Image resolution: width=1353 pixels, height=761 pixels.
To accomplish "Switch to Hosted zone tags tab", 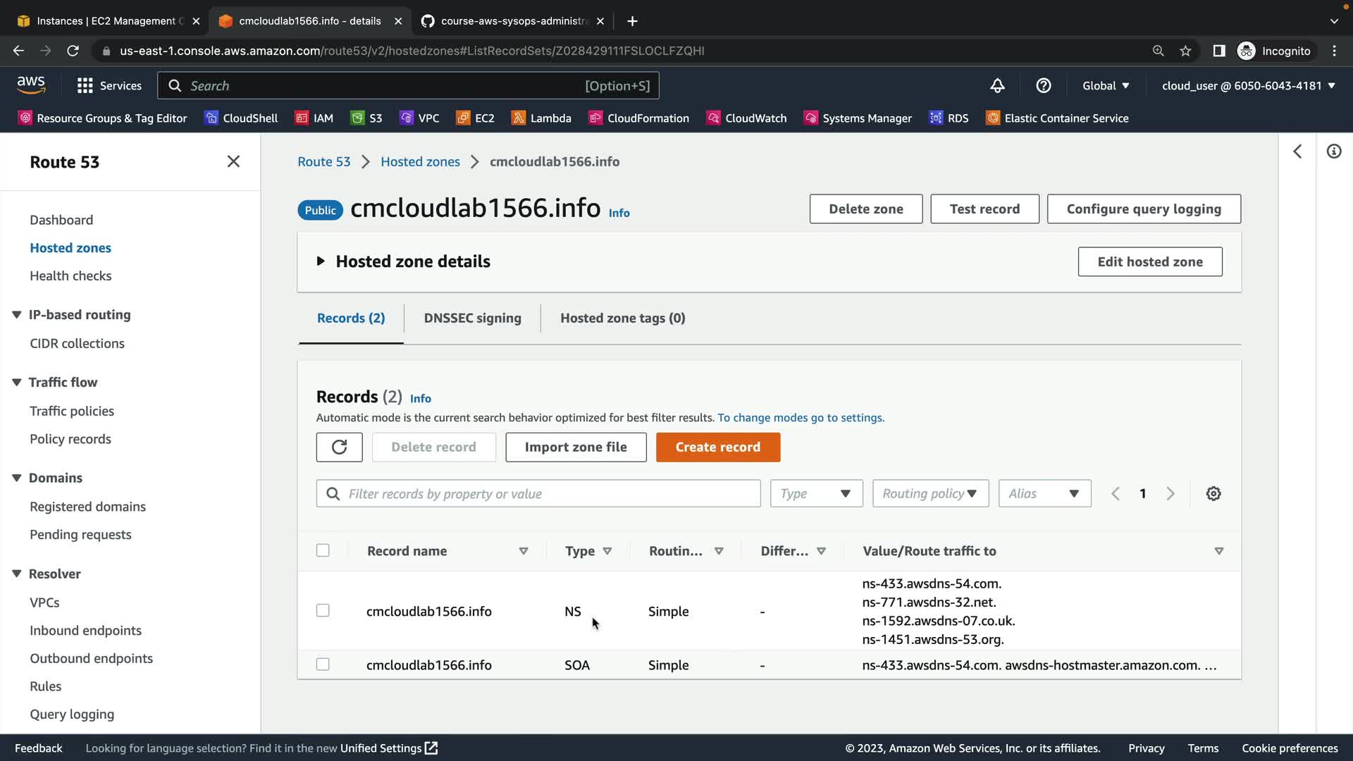I will (622, 318).
